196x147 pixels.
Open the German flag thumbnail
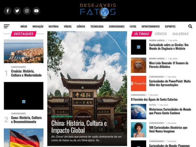24,138
